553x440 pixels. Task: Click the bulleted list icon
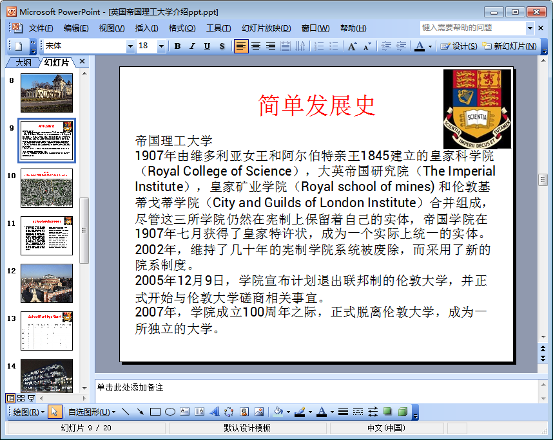coord(334,46)
